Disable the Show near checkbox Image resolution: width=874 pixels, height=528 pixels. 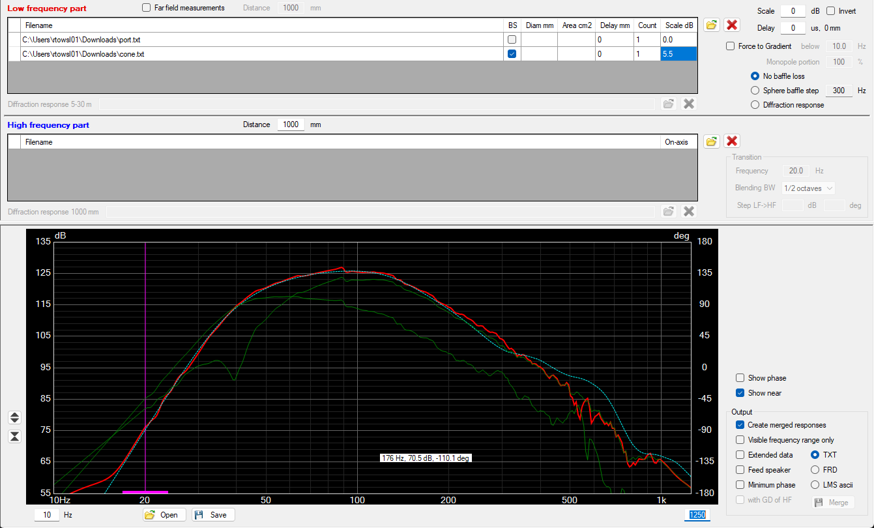point(740,393)
